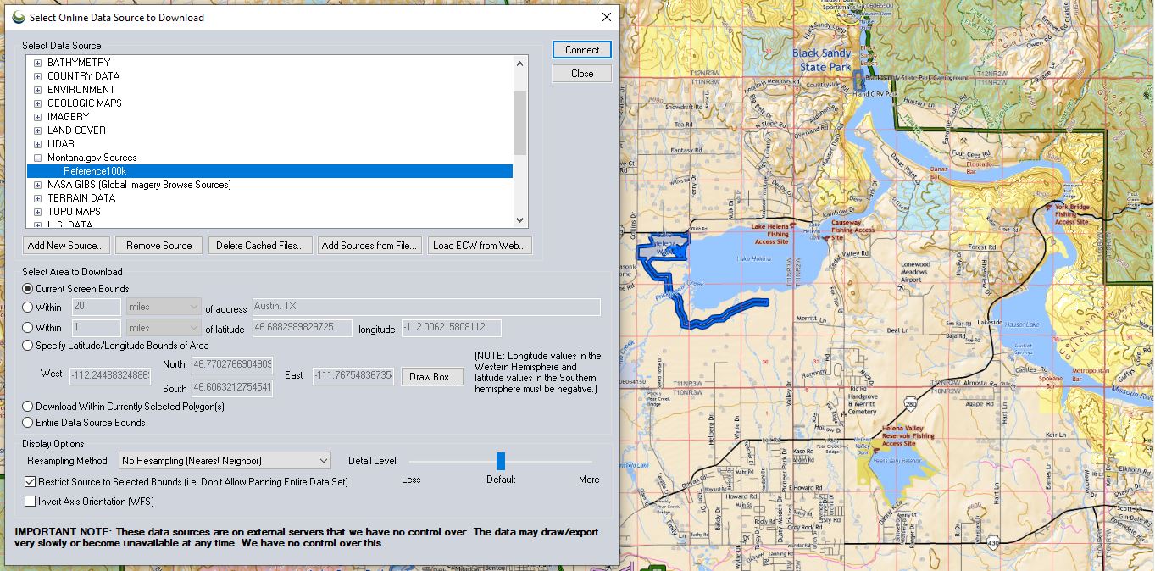The height and width of the screenshot is (571, 1155).
Task: Click the Close button
Action: pos(582,74)
